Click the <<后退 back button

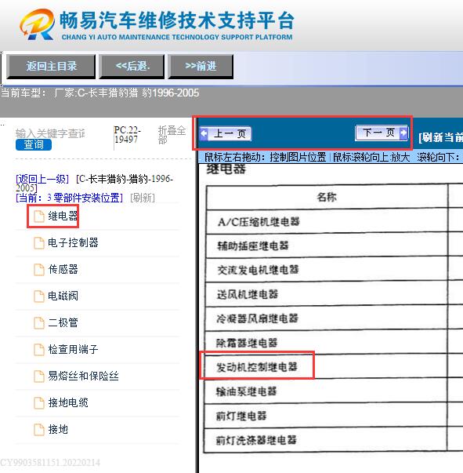pos(132,67)
